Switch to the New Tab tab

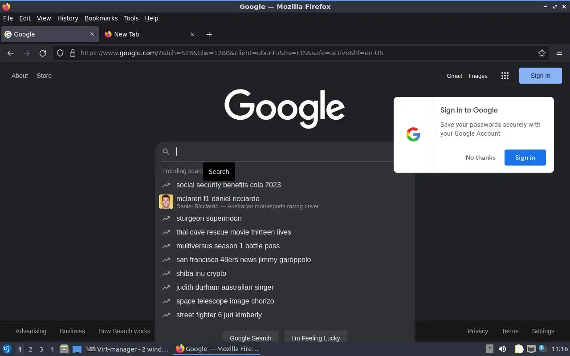tap(150, 34)
